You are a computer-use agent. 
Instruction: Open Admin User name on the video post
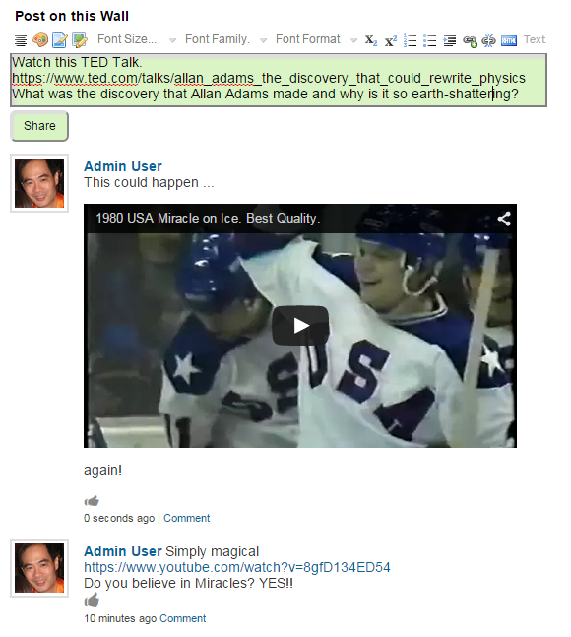point(123,166)
